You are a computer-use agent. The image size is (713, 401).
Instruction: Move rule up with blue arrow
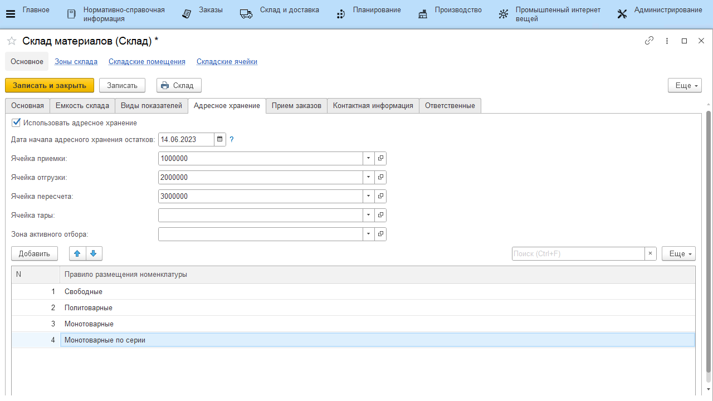(x=77, y=254)
